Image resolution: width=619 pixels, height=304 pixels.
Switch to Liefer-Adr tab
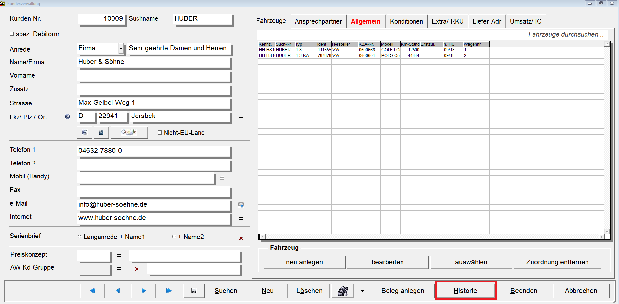487,21
